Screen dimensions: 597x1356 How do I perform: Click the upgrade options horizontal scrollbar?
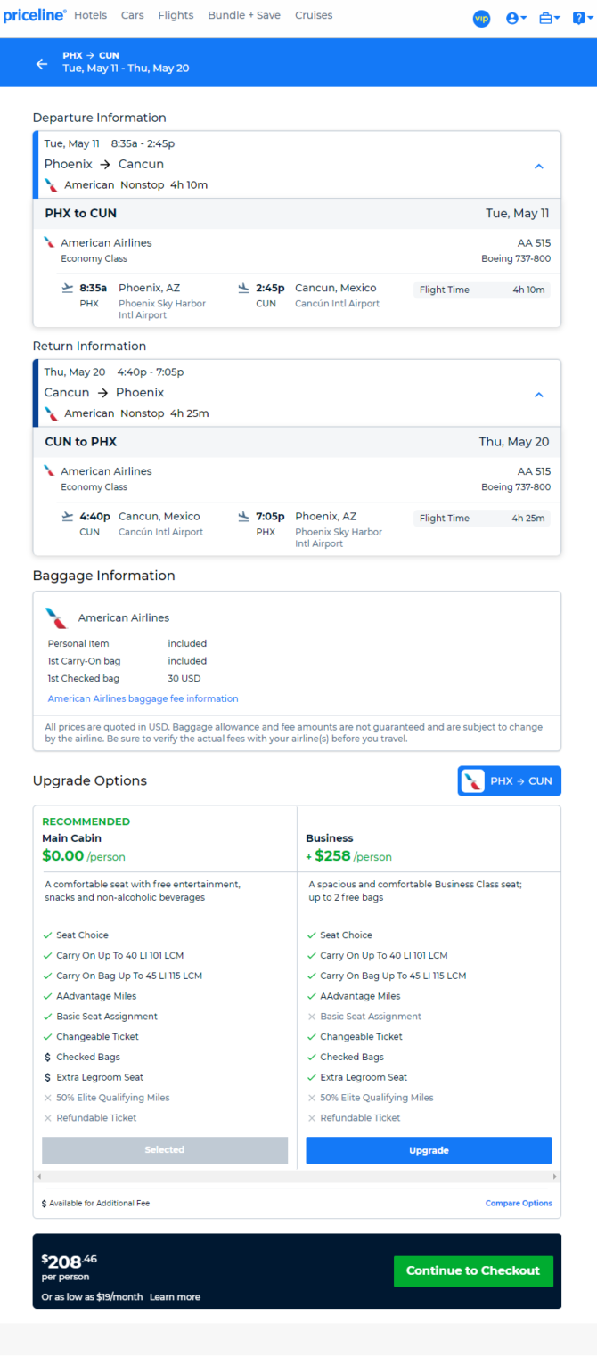point(297,1177)
